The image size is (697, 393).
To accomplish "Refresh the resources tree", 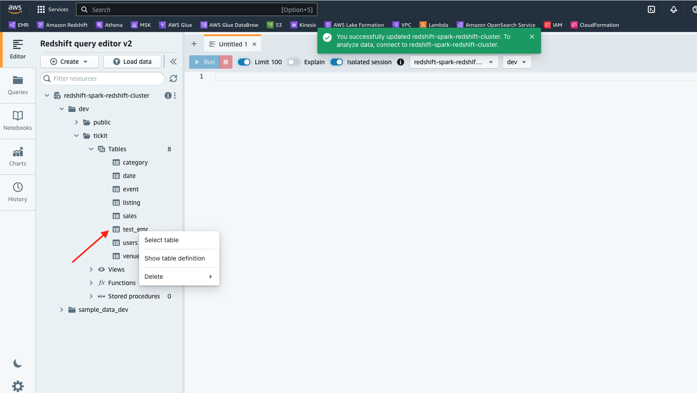I will (x=173, y=79).
